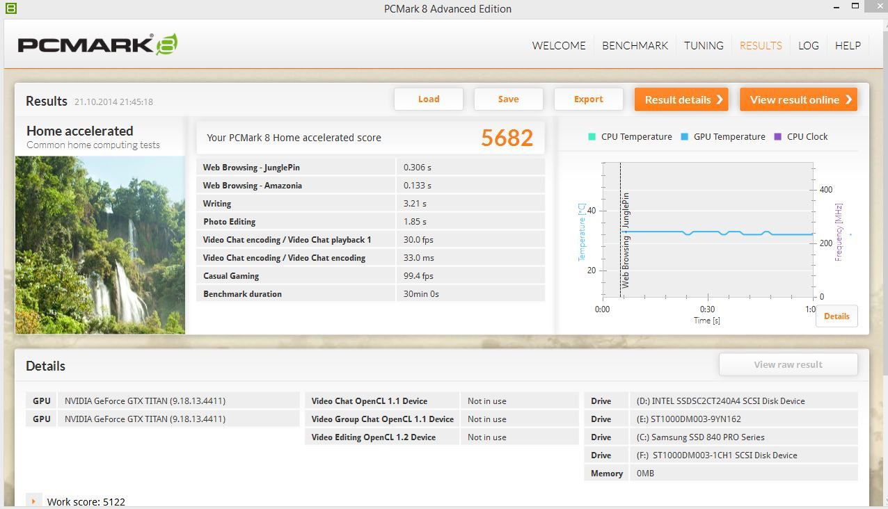Image resolution: width=888 pixels, height=509 pixels.
Task: Click the Load button
Action: point(429,99)
